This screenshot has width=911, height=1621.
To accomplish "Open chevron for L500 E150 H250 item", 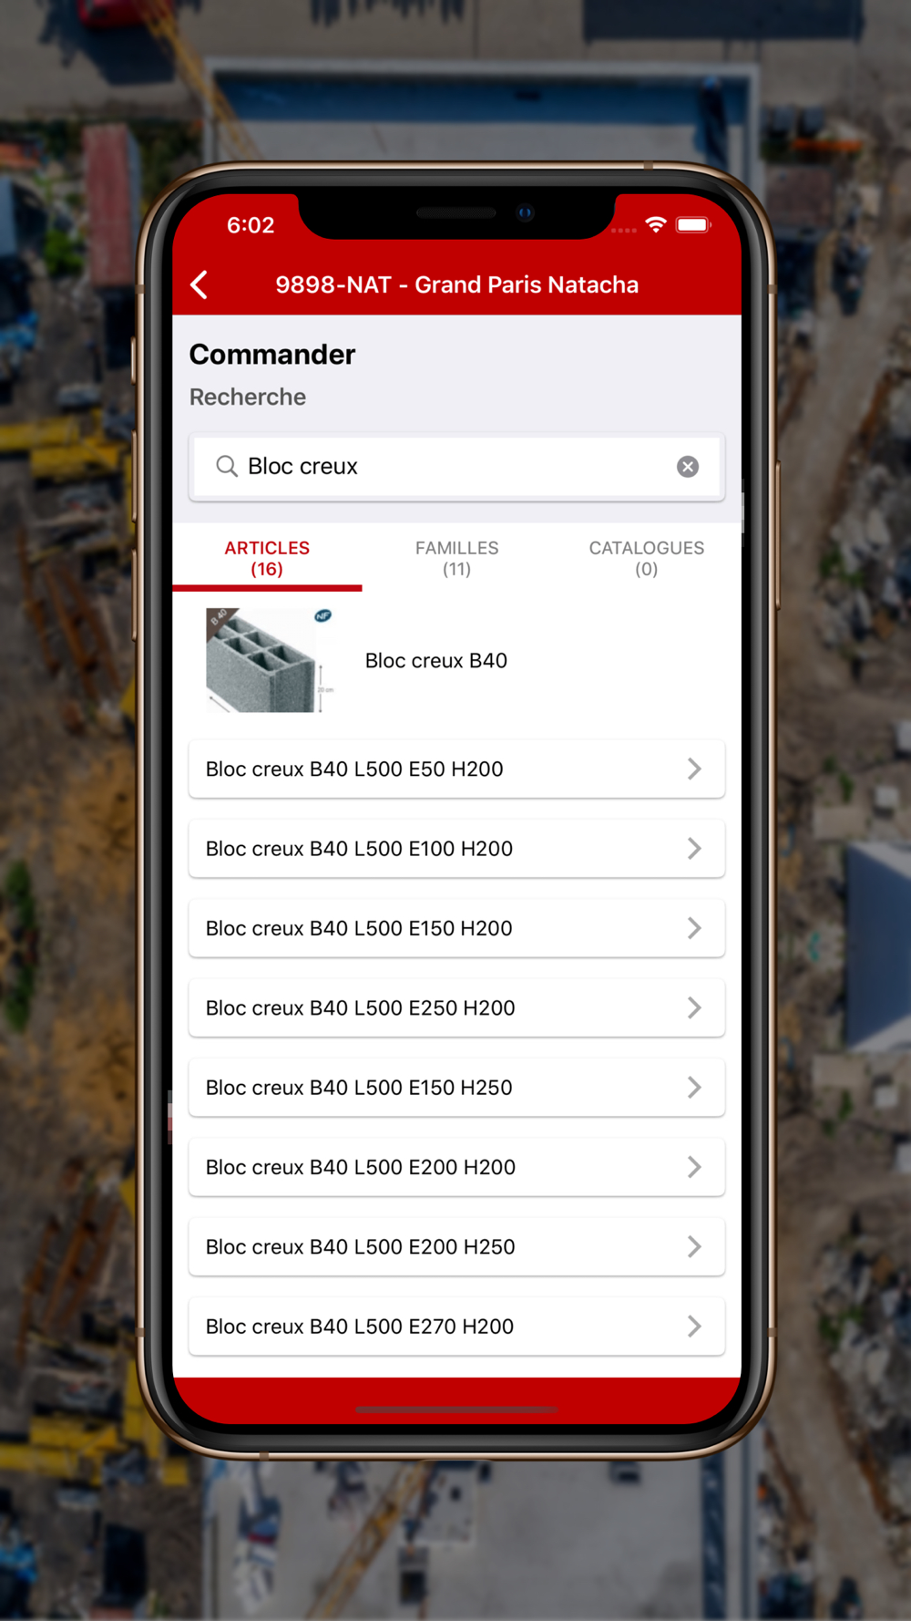I will coord(694,1088).
